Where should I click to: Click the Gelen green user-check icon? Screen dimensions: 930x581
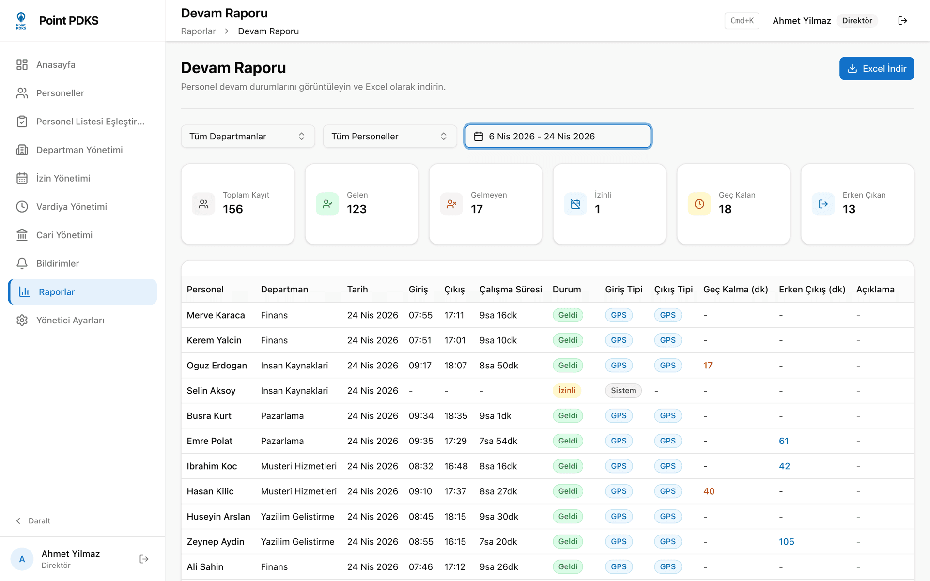pyautogui.click(x=327, y=204)
